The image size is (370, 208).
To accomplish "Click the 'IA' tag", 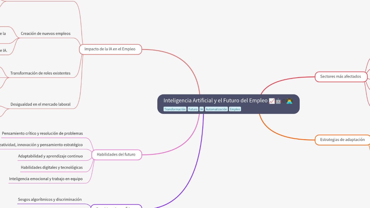I will click(201, 109).
